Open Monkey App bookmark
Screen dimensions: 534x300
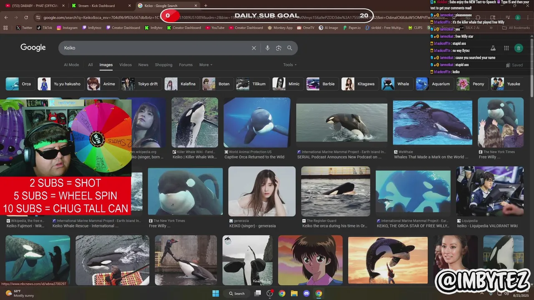(x=280, y=28)
